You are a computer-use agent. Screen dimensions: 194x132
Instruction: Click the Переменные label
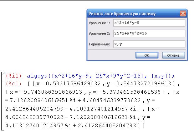(100, 44)
